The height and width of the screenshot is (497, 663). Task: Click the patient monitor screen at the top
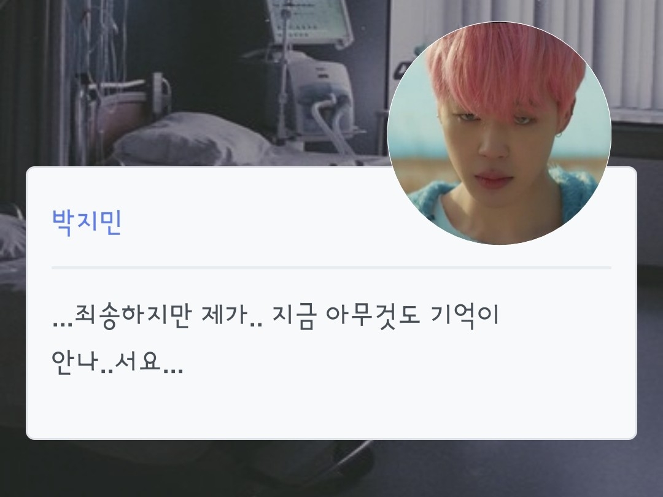[310, 21]
